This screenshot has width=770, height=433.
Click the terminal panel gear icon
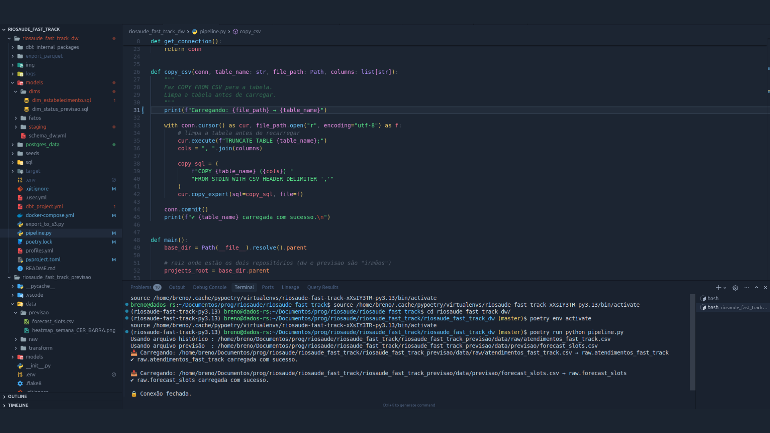(735, 287)
